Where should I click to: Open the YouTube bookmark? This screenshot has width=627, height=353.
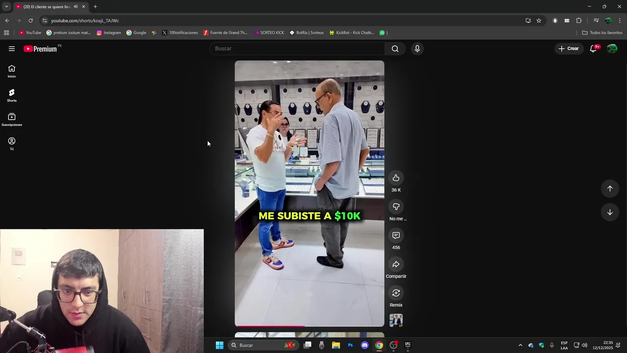click(x=30, y=33)
